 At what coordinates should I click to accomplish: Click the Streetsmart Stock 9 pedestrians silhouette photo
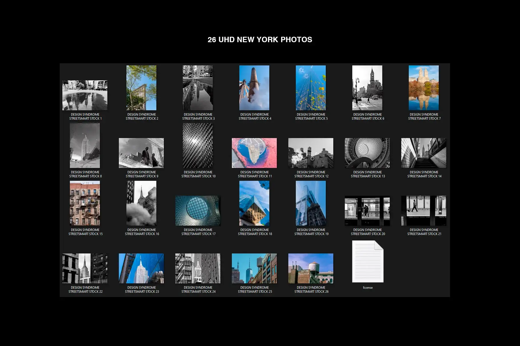[141, 153]
